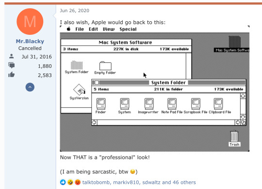
Task: Open the Special menu
Action: pos(128,29)
